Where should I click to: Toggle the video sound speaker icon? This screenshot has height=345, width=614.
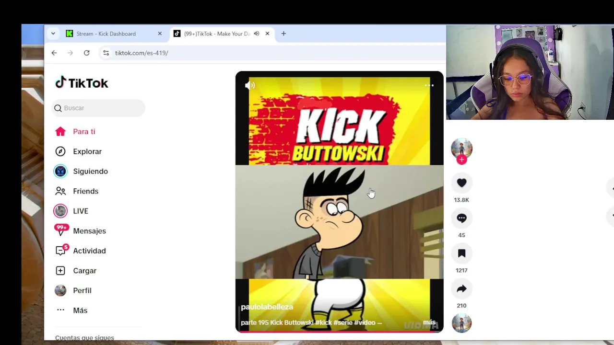click(x=250, y=85)
